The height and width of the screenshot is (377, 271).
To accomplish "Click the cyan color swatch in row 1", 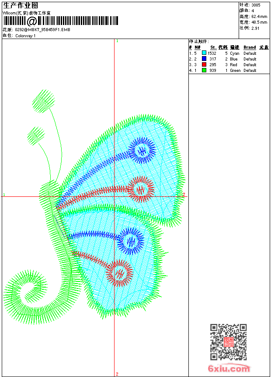I will tap(204, 53).
